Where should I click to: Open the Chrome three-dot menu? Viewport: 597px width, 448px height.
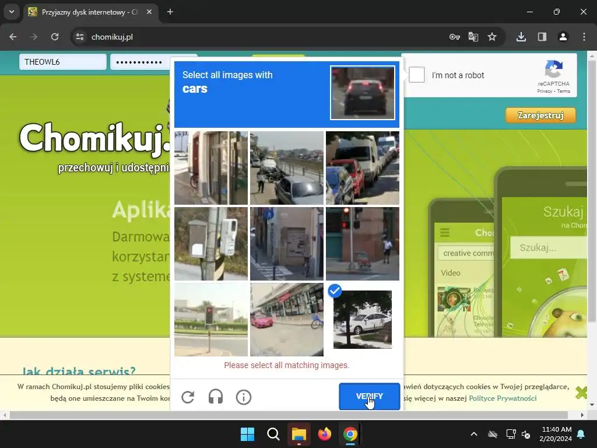coord(584,37)
